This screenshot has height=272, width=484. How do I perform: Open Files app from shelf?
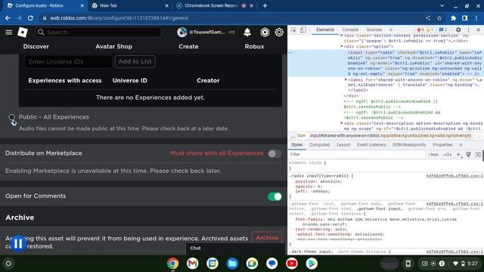pyautogui.click(x=232, y=264)
